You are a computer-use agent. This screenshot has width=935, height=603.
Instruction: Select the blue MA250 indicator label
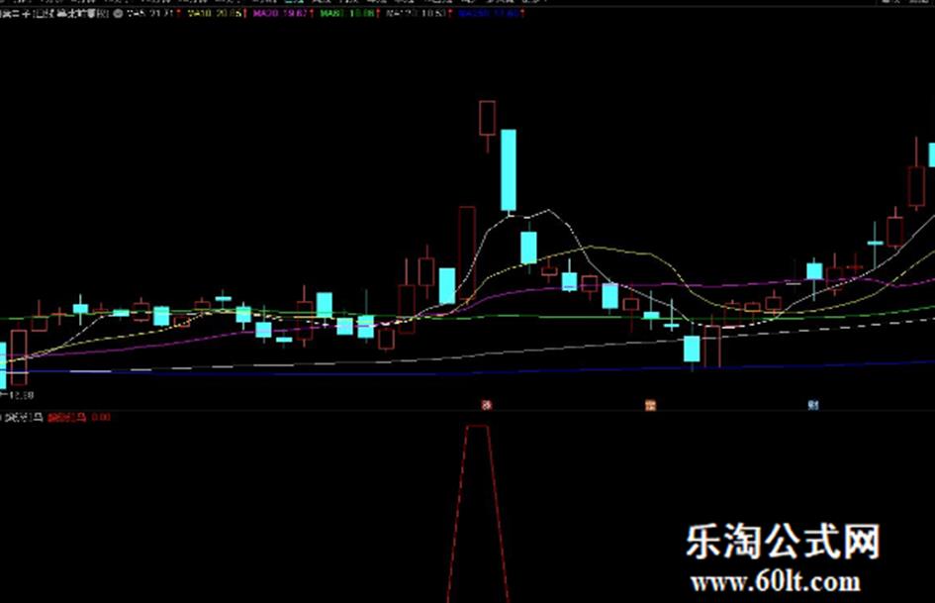(x=491, y=13)
